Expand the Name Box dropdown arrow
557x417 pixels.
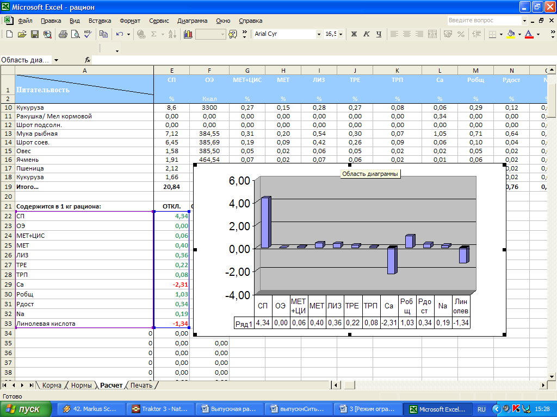point(56,60)
